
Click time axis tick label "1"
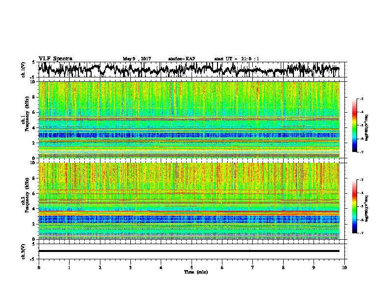[69, 268]
